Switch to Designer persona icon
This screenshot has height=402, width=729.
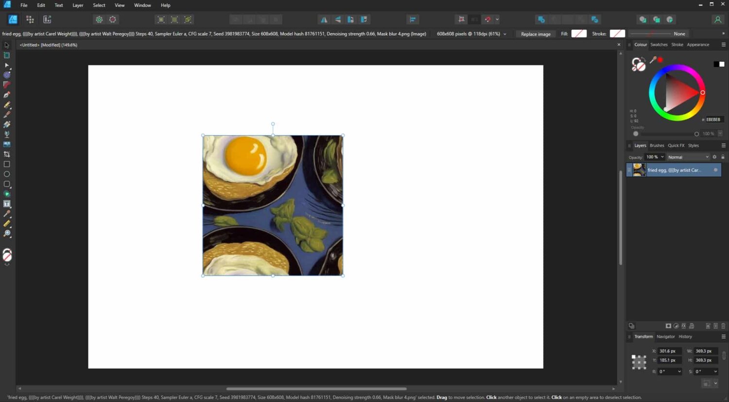13,19
